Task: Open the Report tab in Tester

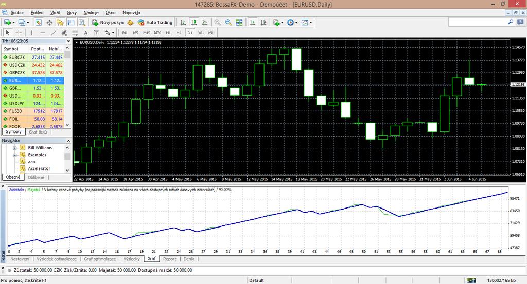Action: 169,259
